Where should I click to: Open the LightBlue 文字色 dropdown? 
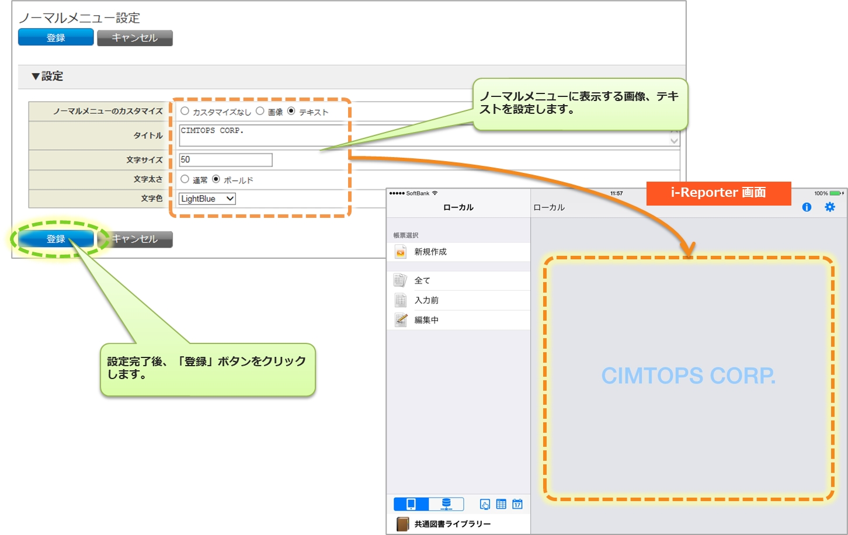pos(207,199)
